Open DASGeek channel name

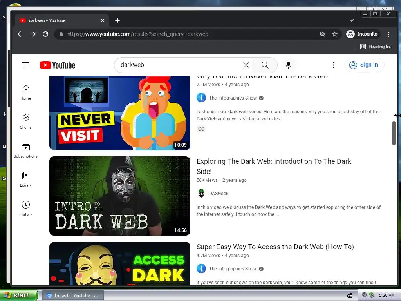[219, 194]
